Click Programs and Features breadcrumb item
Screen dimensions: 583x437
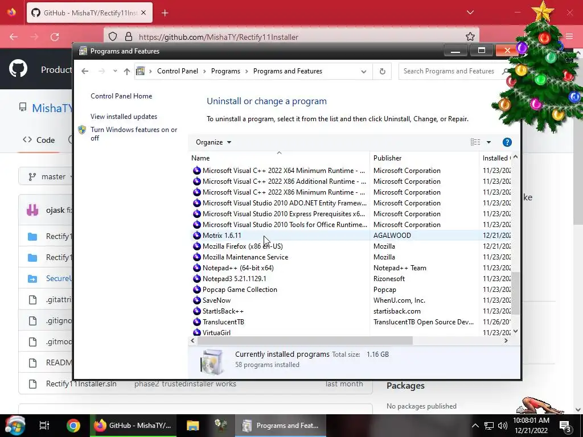pyautogui.click(x=288, y=71)
